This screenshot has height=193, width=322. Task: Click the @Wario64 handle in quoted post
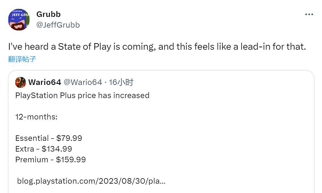[83, 82]
